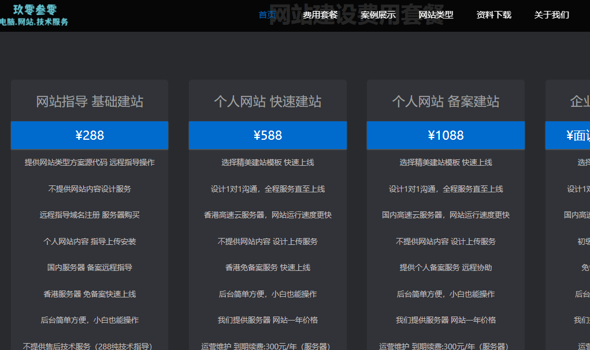This screenshot has height=350, width=590.
Task: Select the 首页 navigation menu item
Action: tap(266, 15)
